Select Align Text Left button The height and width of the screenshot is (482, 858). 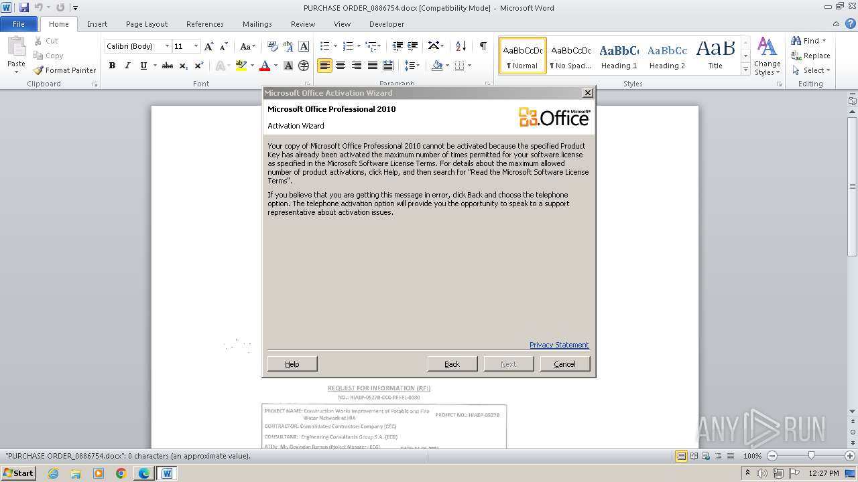pyautogui.click(x=325, y=66)
